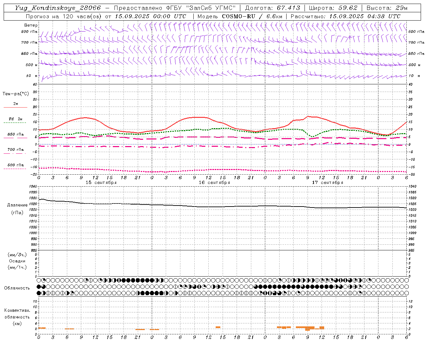Click the Широта: 59.62 latitude value
This screenshot has height=340, width=426.
pyautogui.click(x=333, y=8)
